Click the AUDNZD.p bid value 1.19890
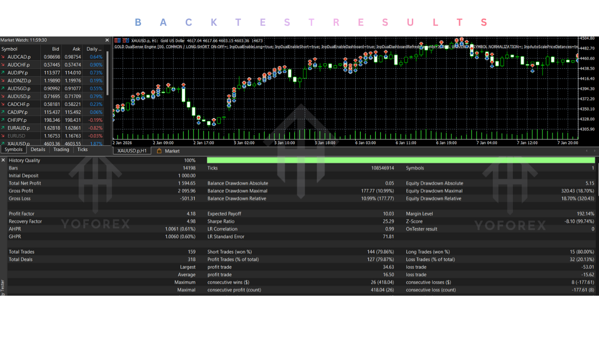Viewport: 599px width, 337px height. point(51,81)
